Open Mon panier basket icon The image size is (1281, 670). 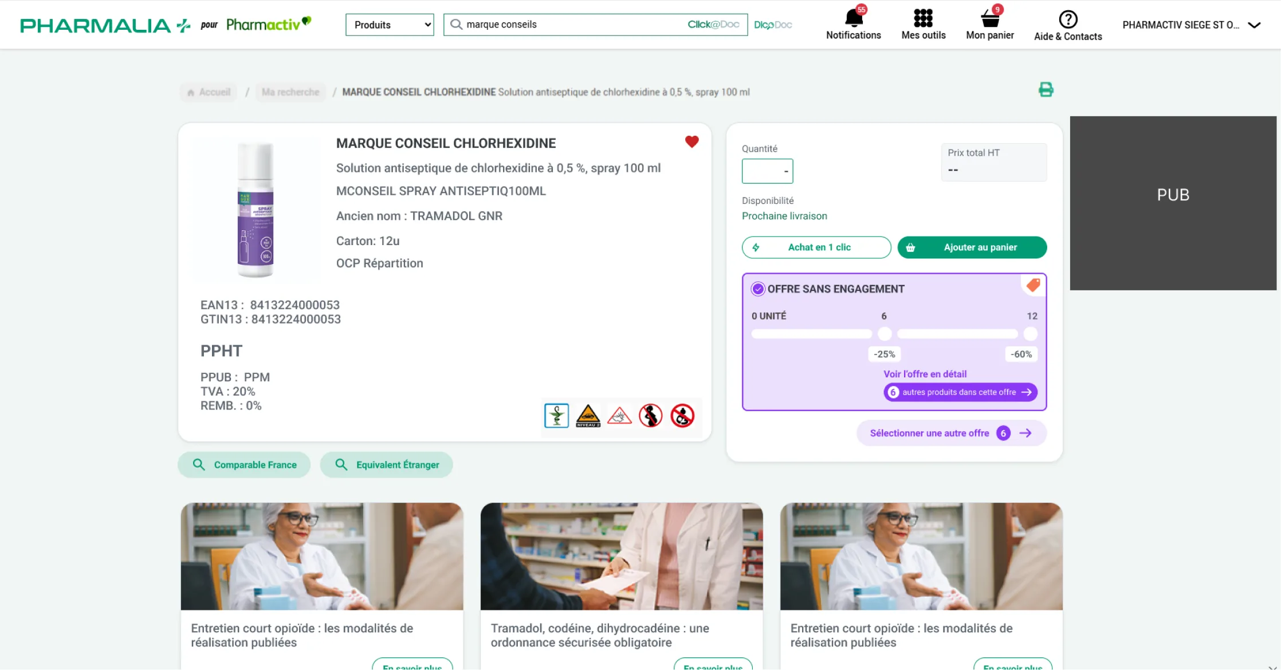[x=990, y=18]
